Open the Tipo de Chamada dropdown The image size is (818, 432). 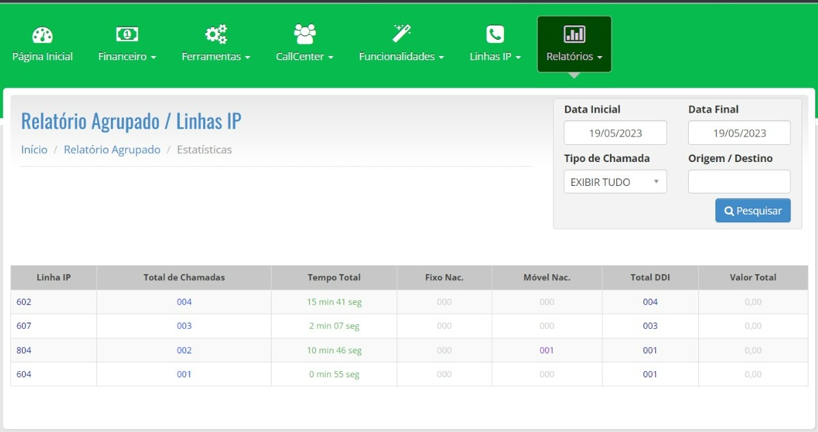(x=615, y=183)
